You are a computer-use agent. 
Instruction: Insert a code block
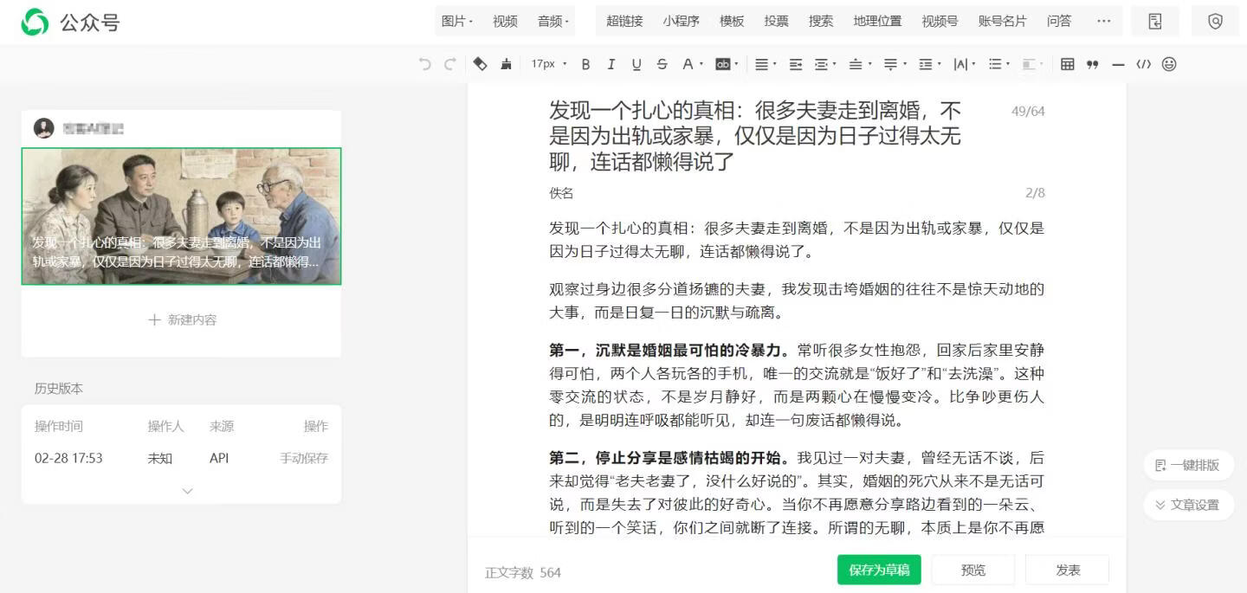[1143, 63]
